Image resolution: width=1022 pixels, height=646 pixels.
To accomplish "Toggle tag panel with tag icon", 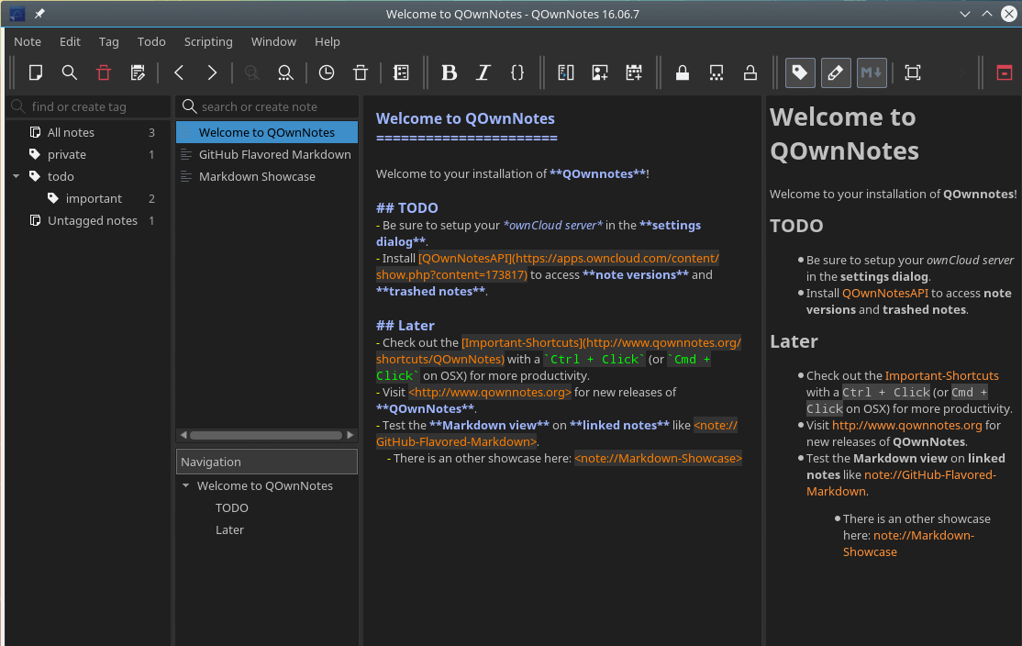I will click(x=800, y=72).
